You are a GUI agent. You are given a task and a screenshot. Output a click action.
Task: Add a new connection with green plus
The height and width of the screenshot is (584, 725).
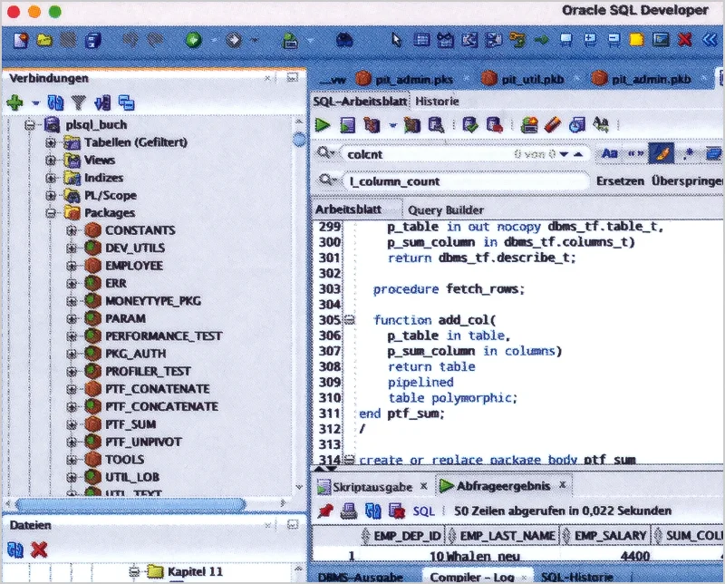point(14,102)
